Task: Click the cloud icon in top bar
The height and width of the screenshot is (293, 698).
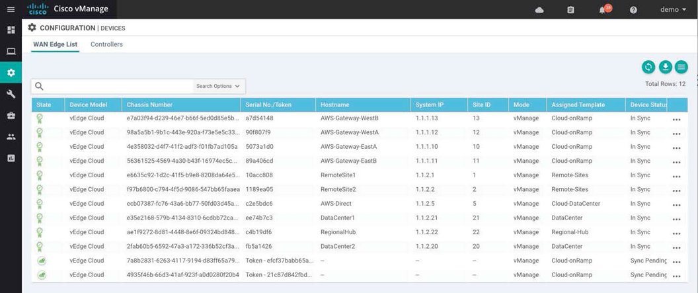Action: click(x=539, y=10)
